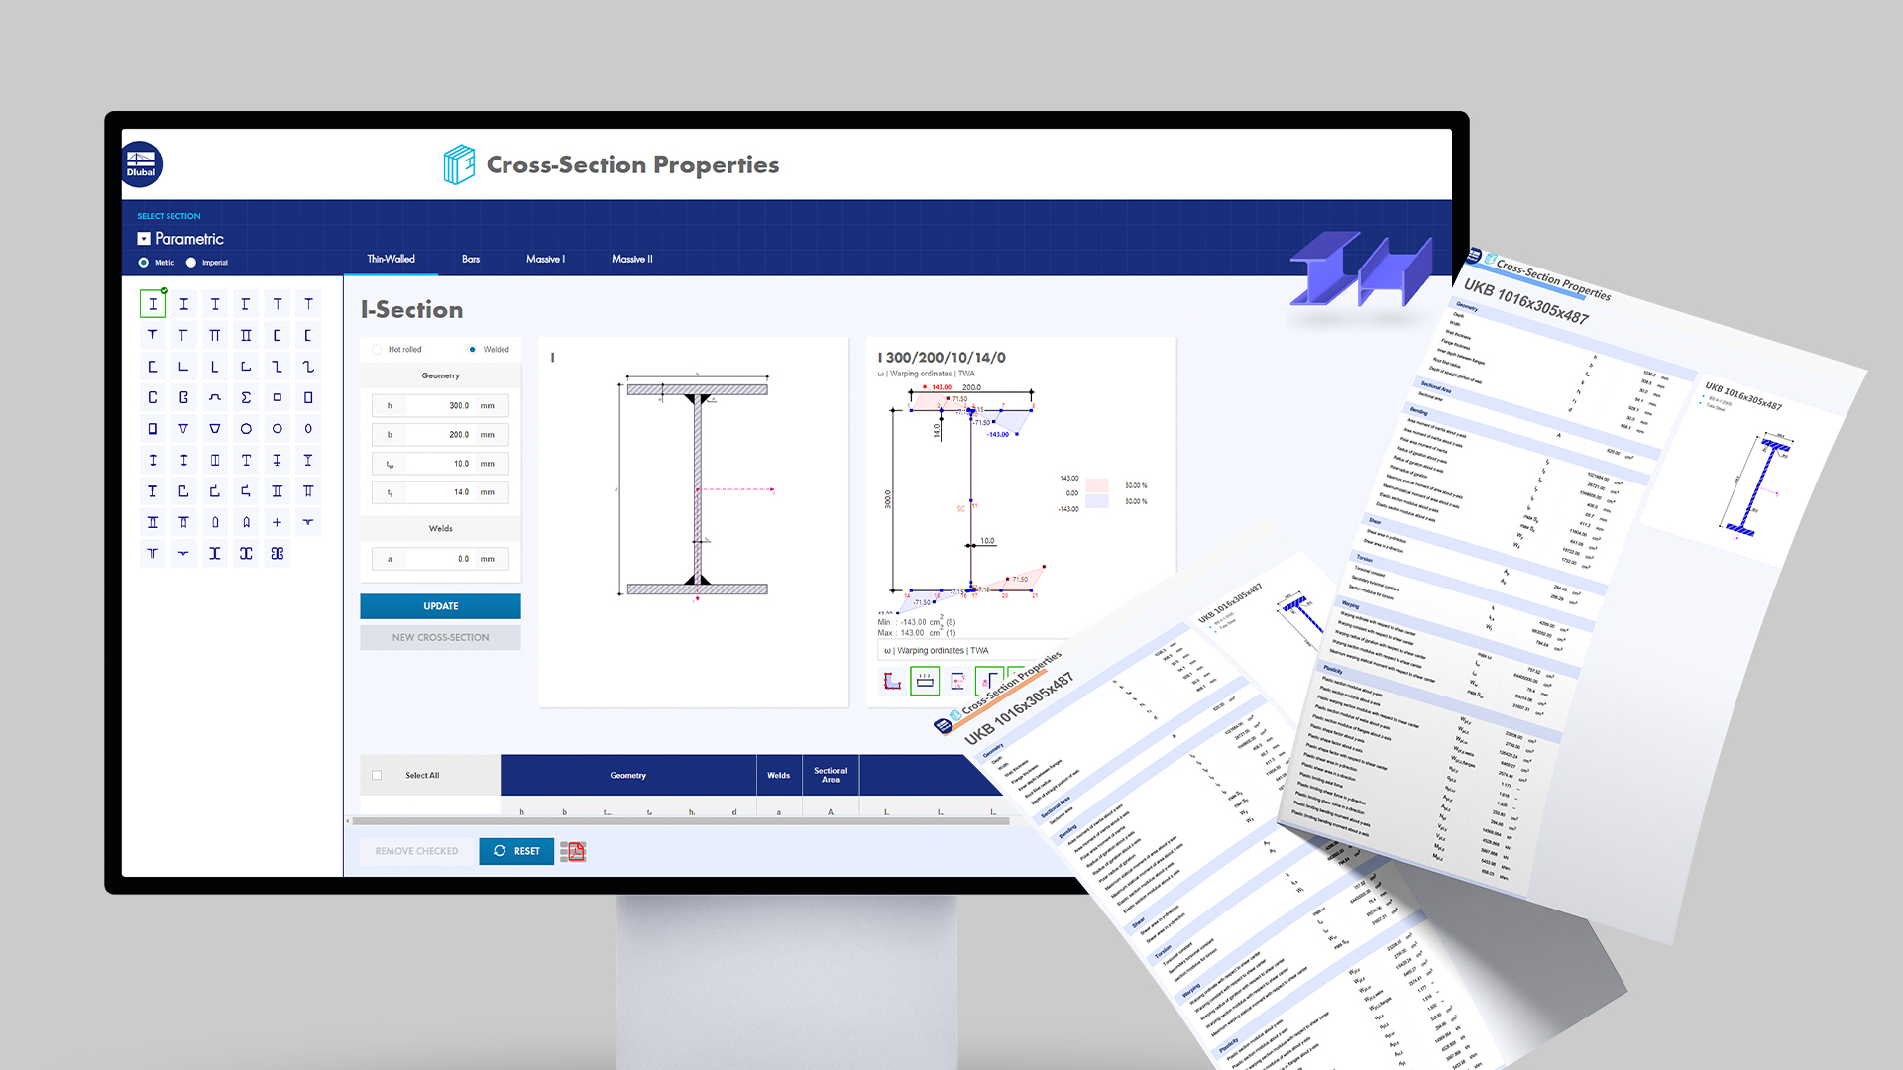Click the UPDATE button
This screenshot has width=1903, height=1070.
tap(440, 605)
